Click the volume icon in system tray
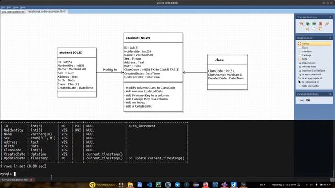The width and height of the screenshot is (335, 188). coord(311,185)
